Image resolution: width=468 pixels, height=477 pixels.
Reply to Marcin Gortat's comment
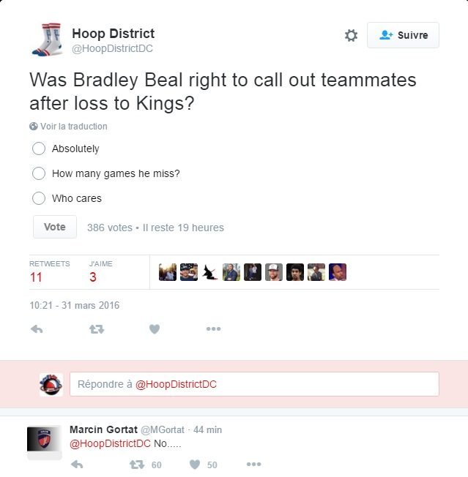pyautogui.click(x=77, y=465)
